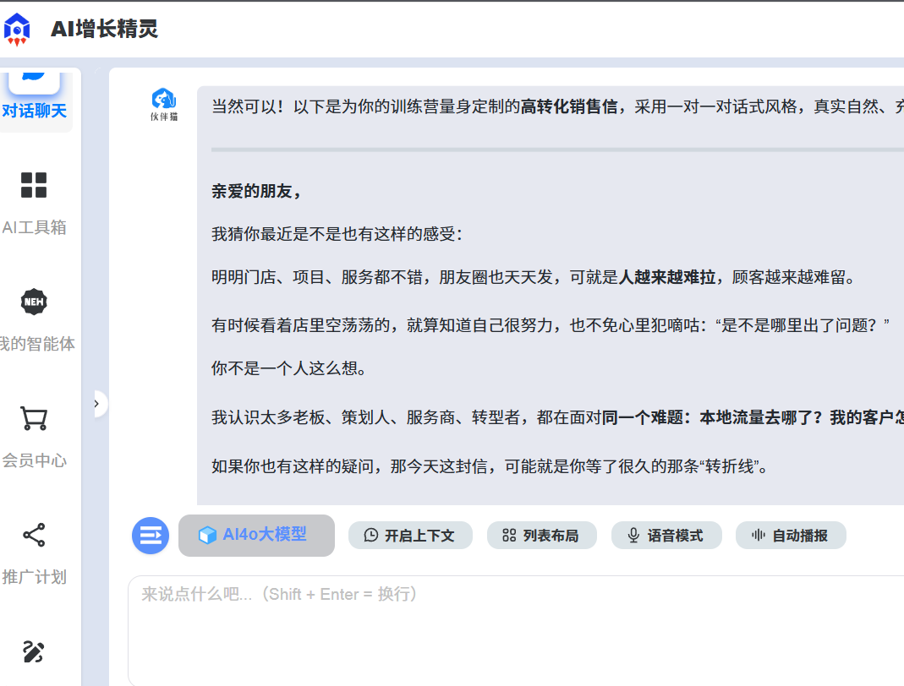Click the line starting 有时候看着店里空荡荡的
Image resolution: width=904 pixels, height=686 pixels.
(x=551, y=325)
